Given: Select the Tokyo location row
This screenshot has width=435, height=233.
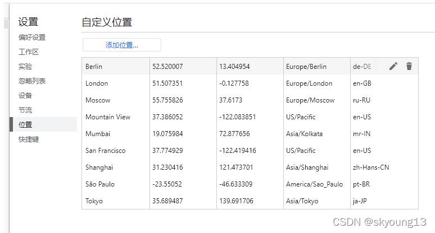Looking at the screenshot, I should point(250,201).
